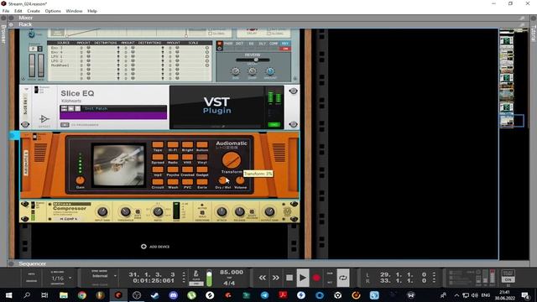Select the COMP effect tab

click(274, 44)
